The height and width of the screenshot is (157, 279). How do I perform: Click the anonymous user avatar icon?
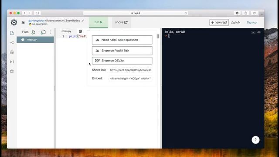tap(23, 22)
